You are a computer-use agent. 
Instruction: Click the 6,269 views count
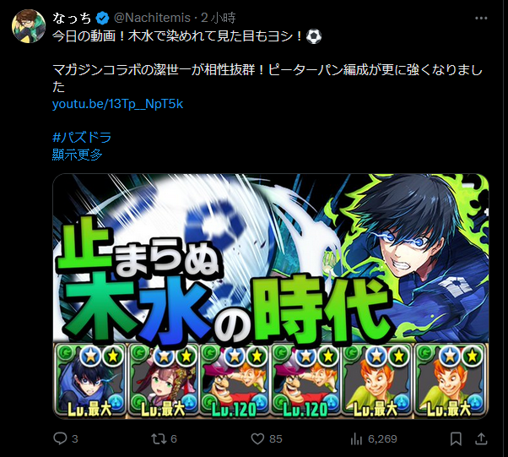(382, 438)
